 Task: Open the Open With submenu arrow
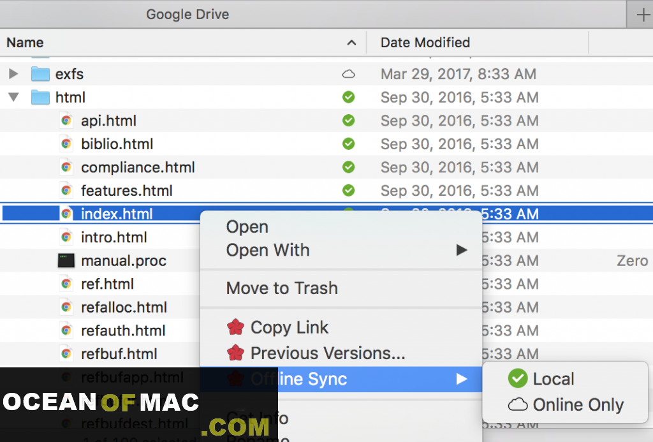pos(462,251)
